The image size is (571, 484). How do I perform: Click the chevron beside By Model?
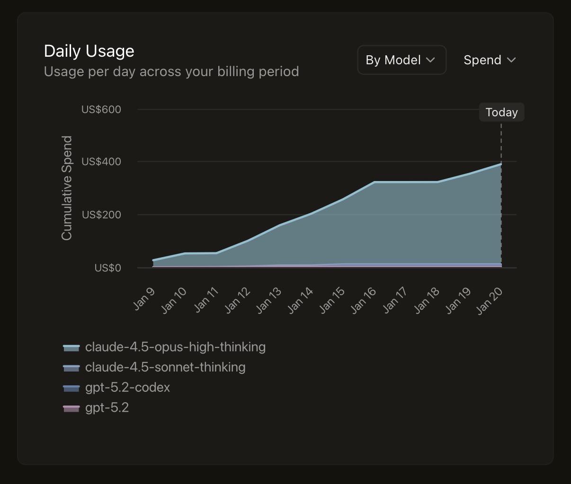430,60
